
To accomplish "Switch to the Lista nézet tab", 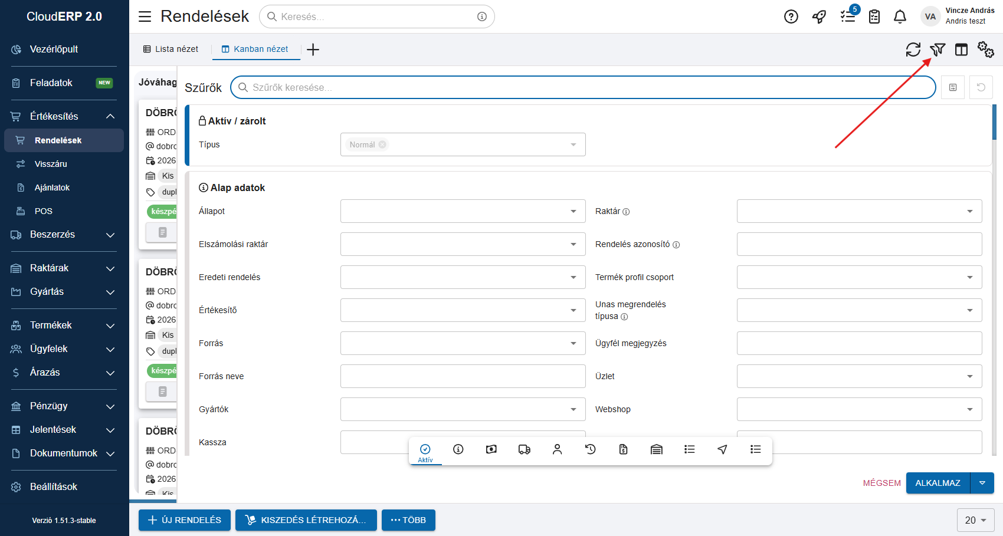I will coord(171,49).
